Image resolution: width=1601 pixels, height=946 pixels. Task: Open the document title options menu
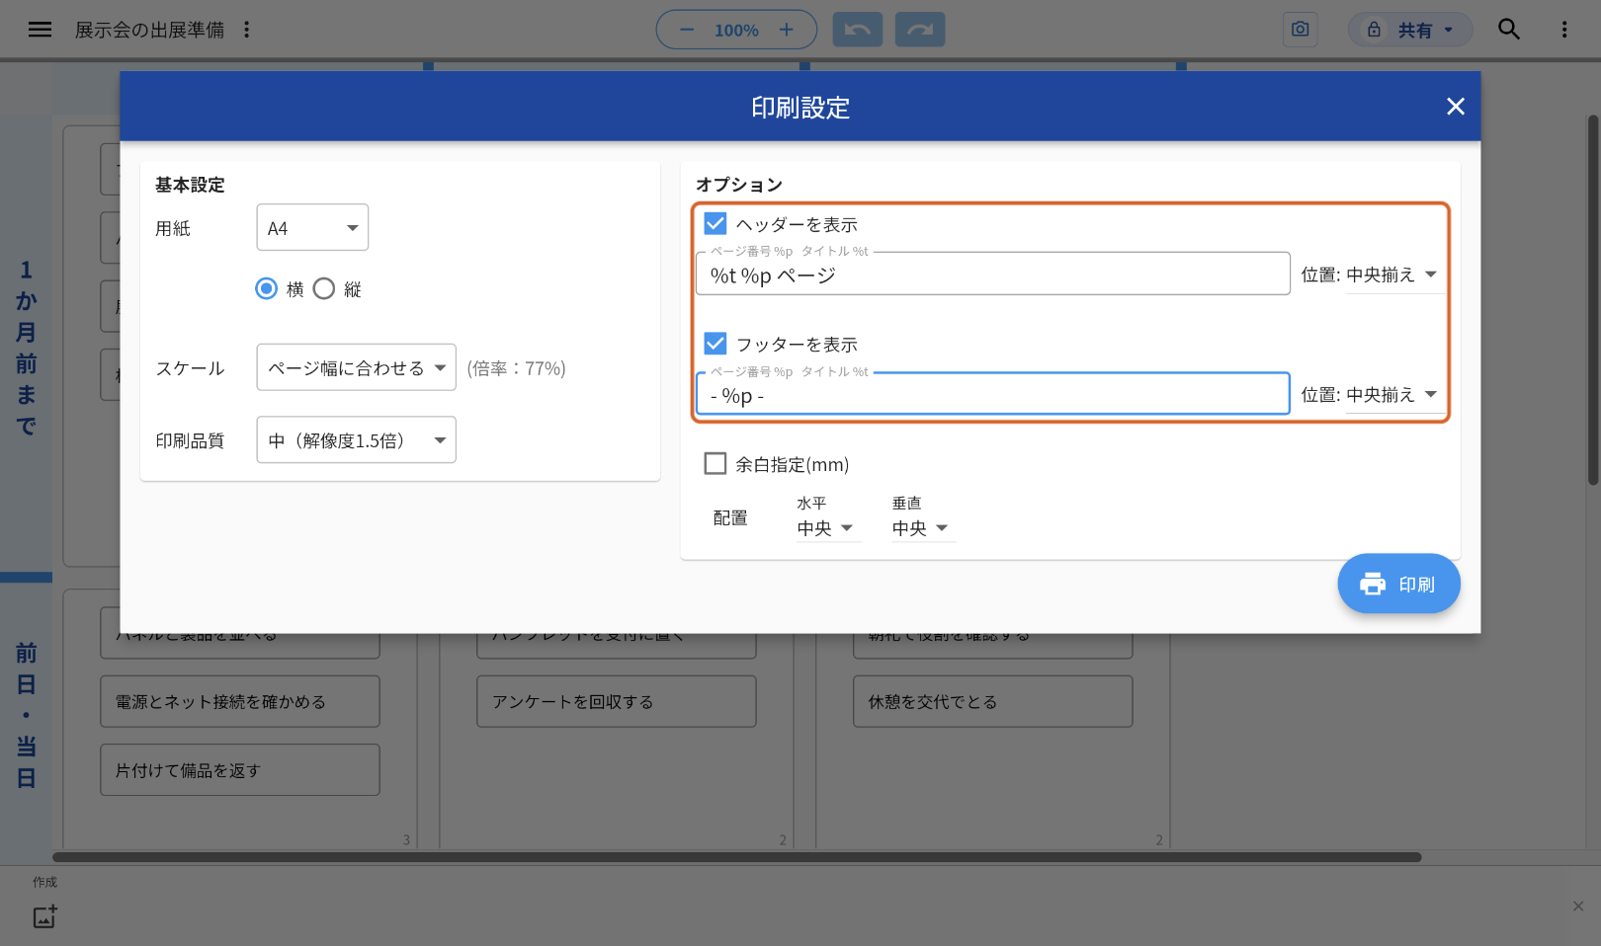pyautogui.click(x=247, y=30)
